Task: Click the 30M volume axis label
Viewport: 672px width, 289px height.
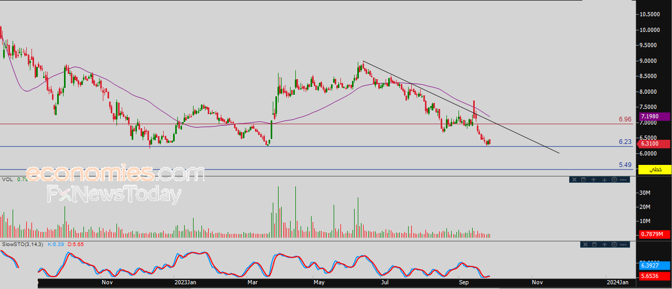Action: pyautogui.click(x=644, y=193)
